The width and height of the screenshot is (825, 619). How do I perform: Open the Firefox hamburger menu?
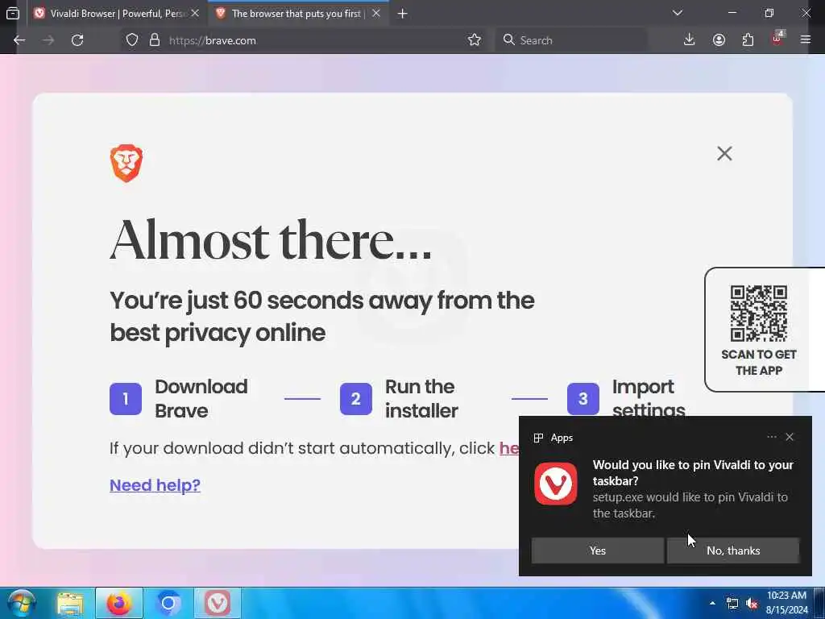click(806, 40)
